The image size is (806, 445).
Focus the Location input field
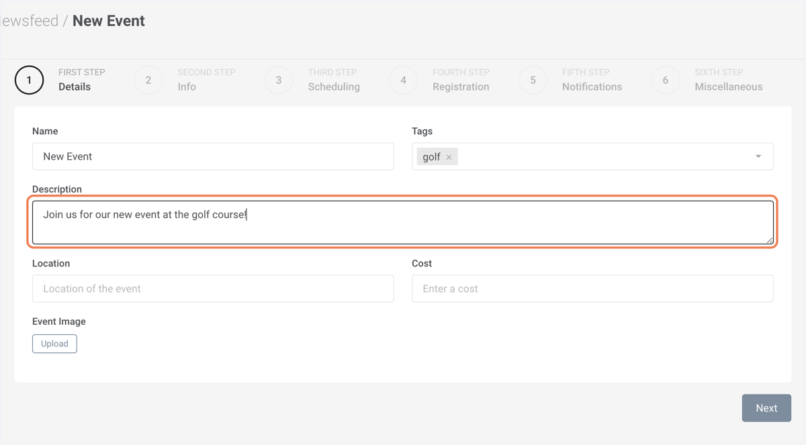tap(213, 289)
